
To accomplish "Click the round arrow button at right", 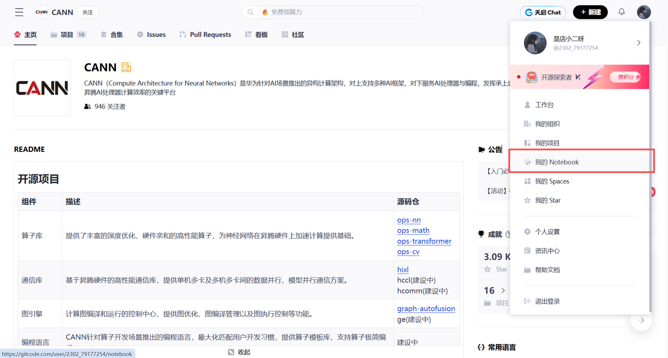I will click(641, 320).
